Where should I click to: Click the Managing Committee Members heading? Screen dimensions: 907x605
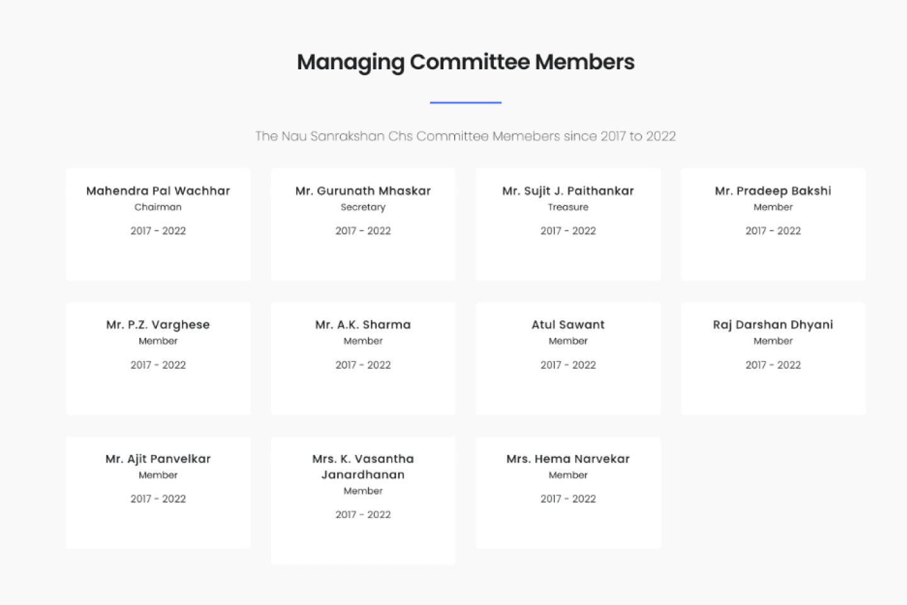[x=465, y=62]
